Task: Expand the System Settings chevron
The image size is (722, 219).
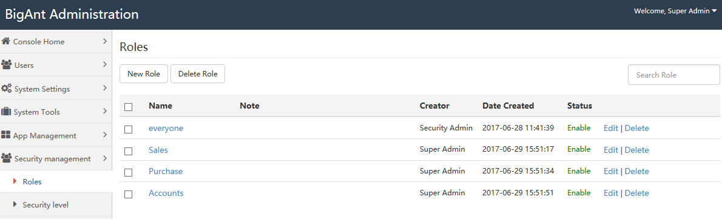Action: click(x=105, y=88)
